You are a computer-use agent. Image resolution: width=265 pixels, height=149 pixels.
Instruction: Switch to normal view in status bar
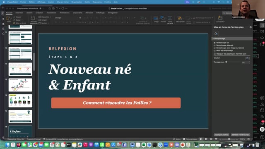(x=201, y=139)
